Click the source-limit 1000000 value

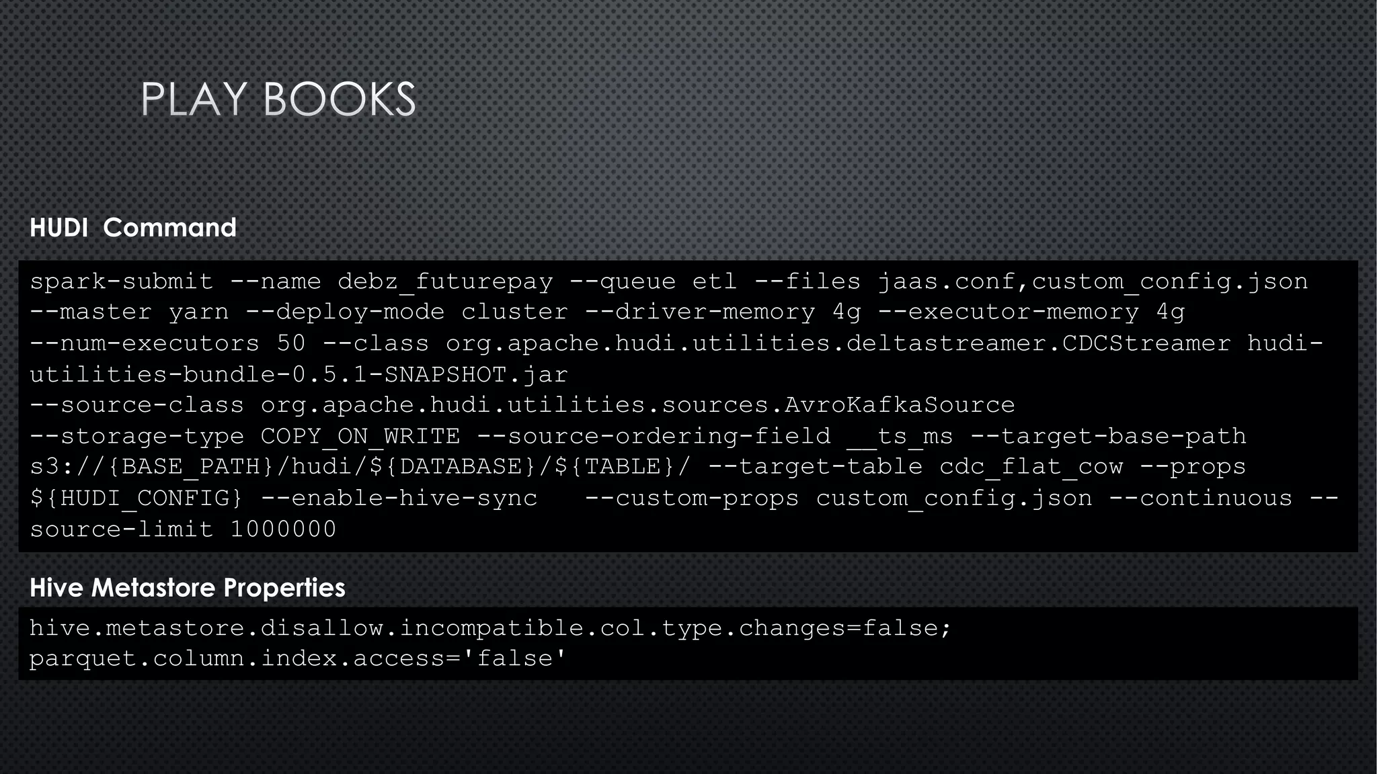(183, 529)
